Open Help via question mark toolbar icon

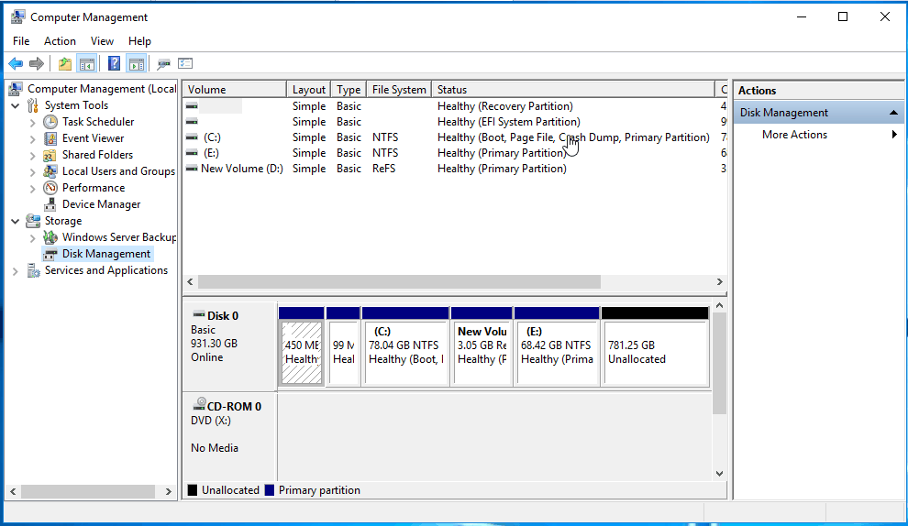[x=114, y=63]
